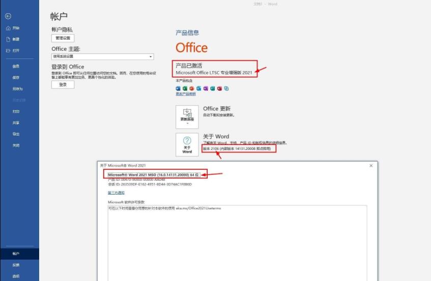This screenshot has height=281, width=431.
Task: Click the 产品信息 heading
Action: pyautogui.click(x=187, y=33)
